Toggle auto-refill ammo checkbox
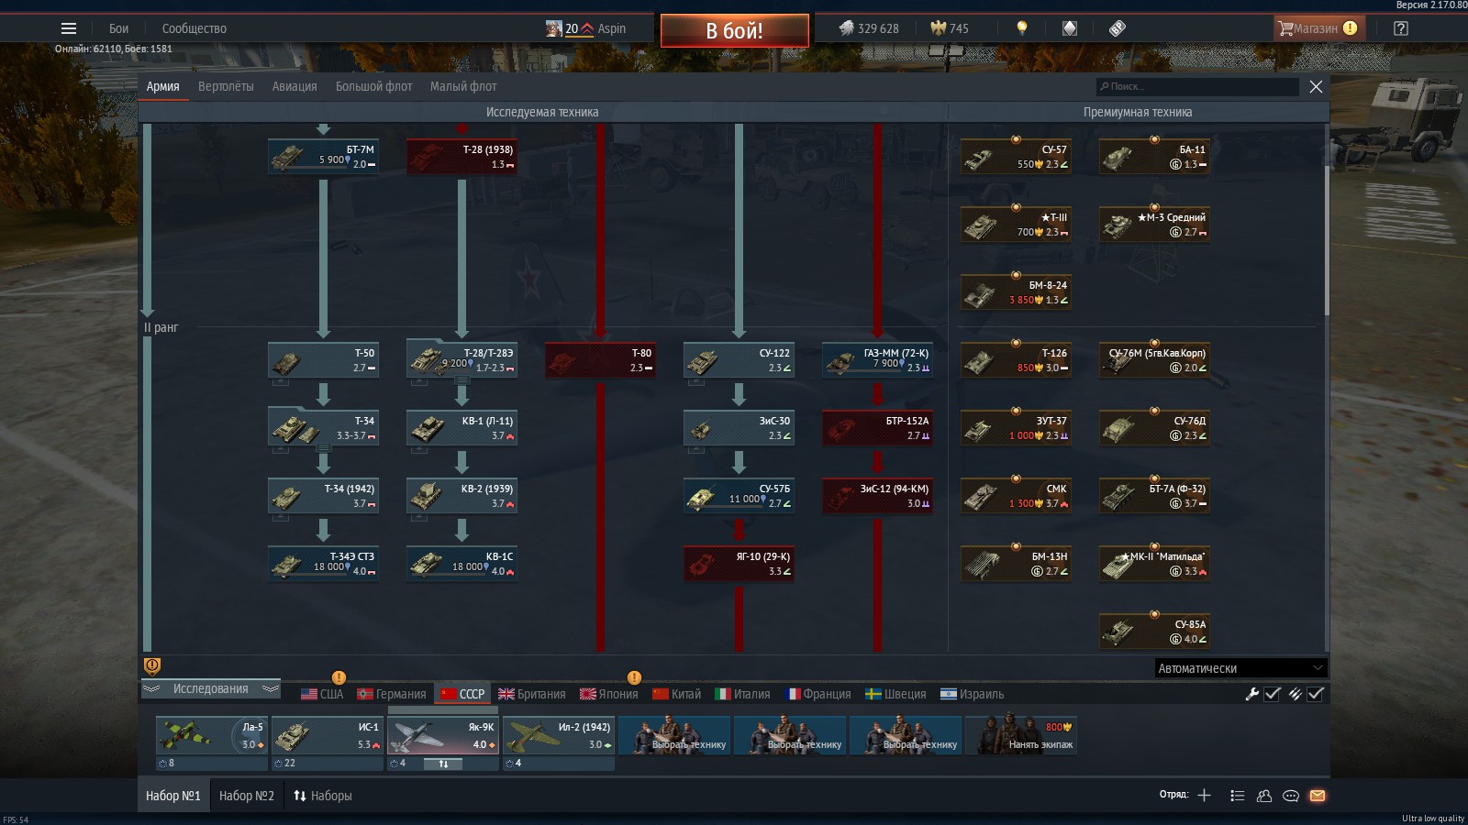 (x=1316, y=694)
